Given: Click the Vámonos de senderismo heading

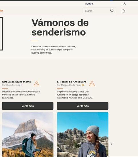Looking at the screenshot, I should pos(60,27).
